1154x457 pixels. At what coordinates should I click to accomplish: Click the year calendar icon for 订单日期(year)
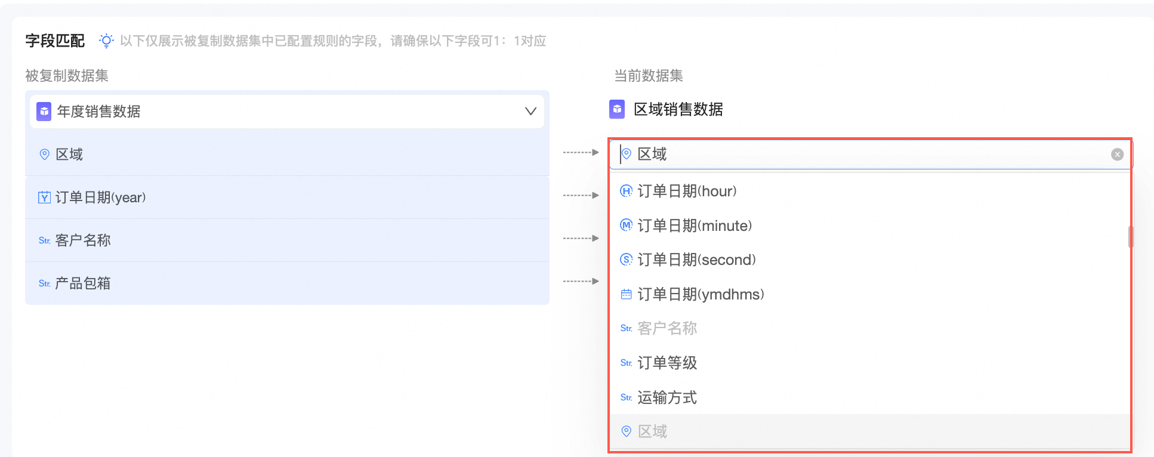tap(44, 197)
